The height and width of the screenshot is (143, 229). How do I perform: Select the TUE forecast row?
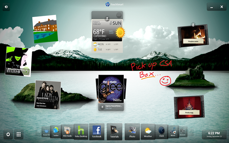click(107, 50)
